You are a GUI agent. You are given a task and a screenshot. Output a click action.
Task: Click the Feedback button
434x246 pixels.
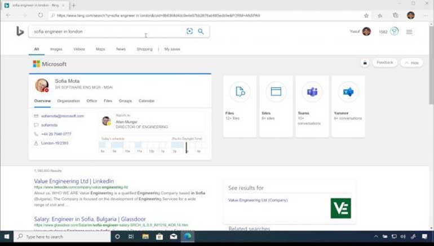tap(385, 62)
